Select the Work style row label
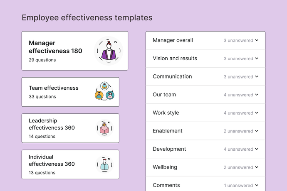The image size is (287, 191). tap(166, 113)
